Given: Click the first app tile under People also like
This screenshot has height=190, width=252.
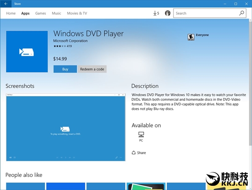Looking at the screenshot, I should click(x=26, y=186).
